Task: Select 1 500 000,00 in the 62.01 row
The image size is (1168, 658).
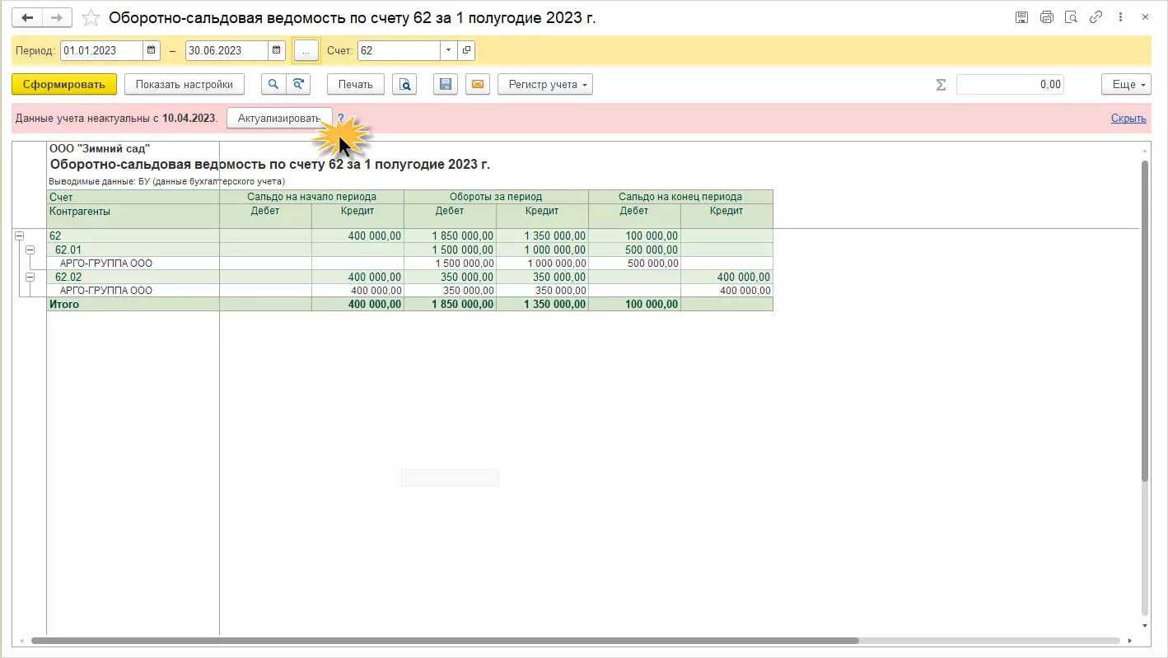Action: (450, 250)
